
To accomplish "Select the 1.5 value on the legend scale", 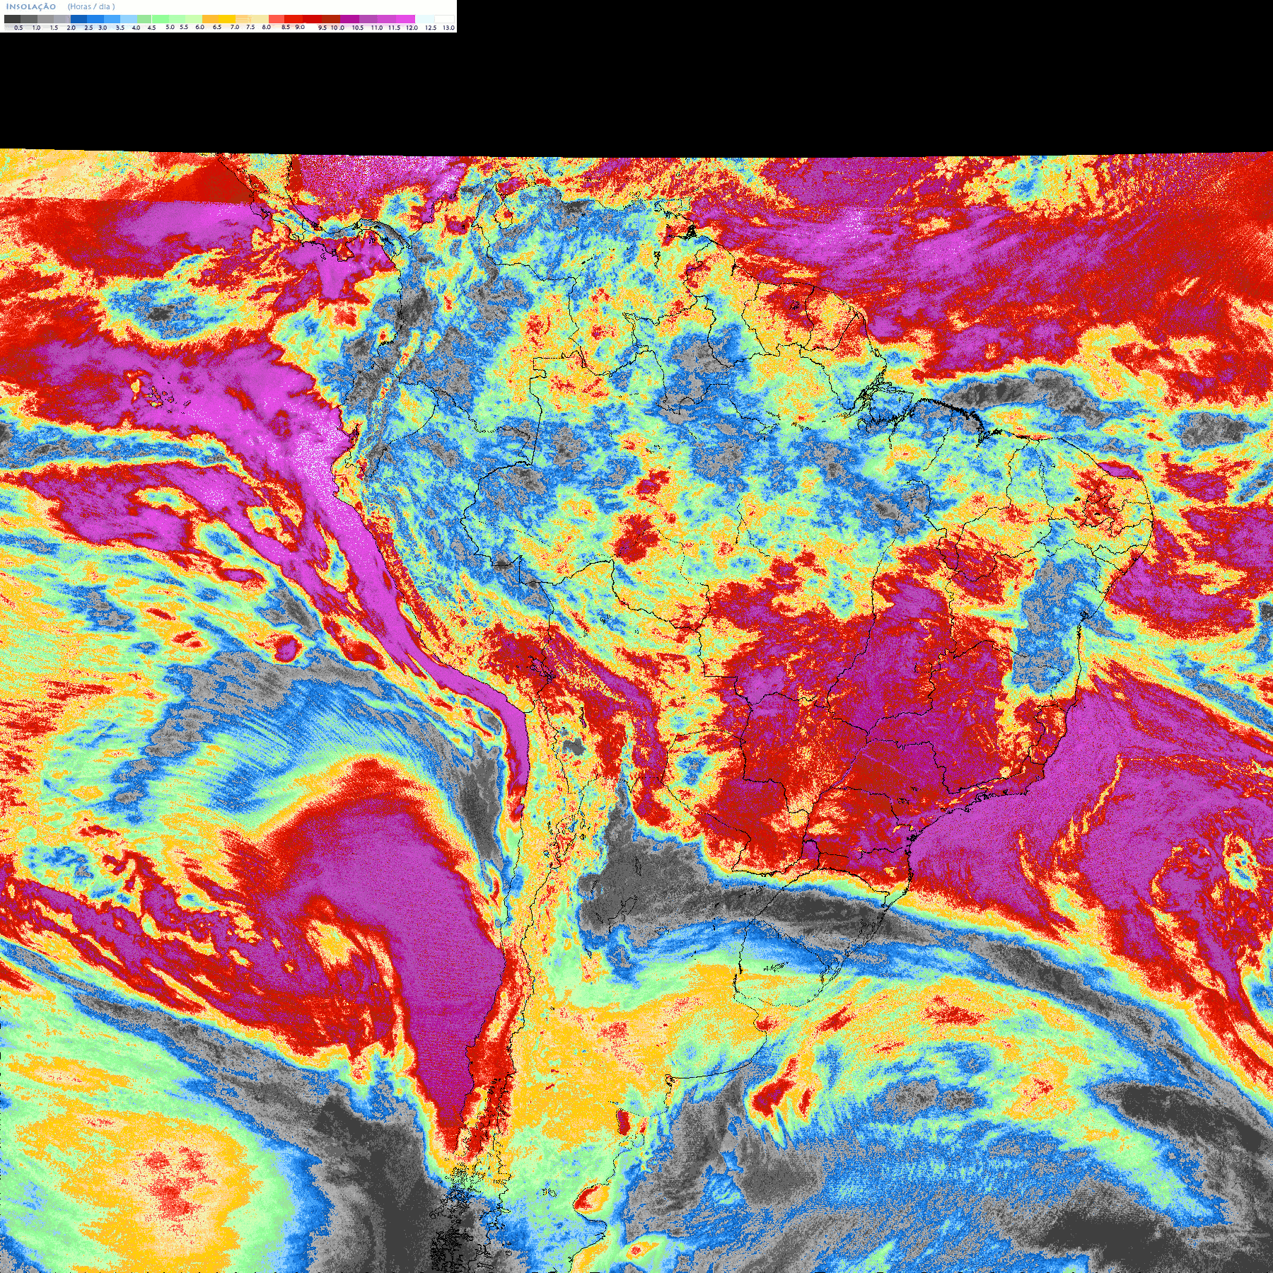I will click(x=54, y=28).
